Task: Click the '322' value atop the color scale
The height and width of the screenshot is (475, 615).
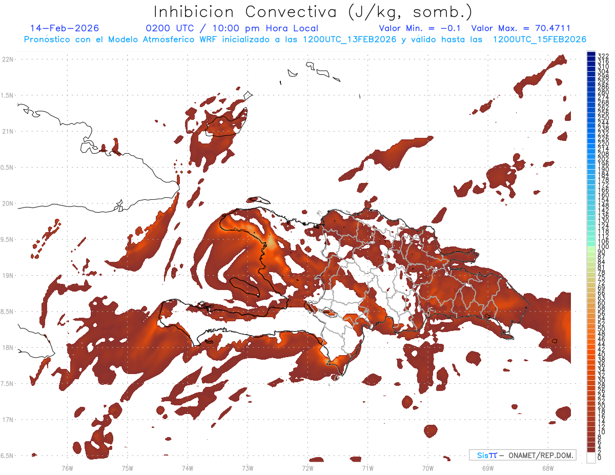Action: 603,55
